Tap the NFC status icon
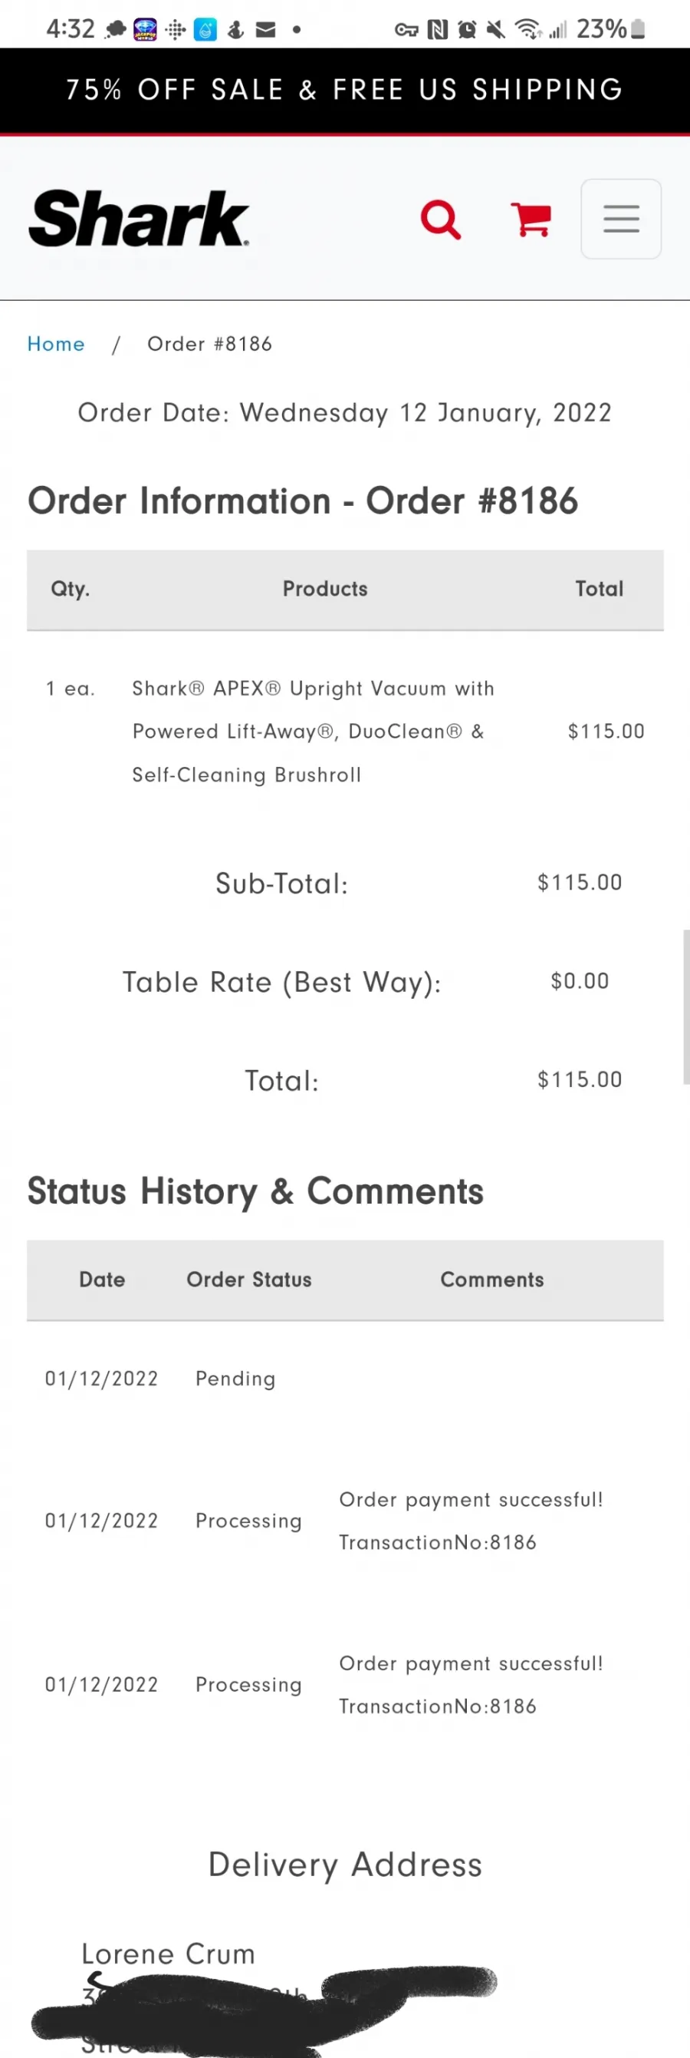 coord(437,30)
